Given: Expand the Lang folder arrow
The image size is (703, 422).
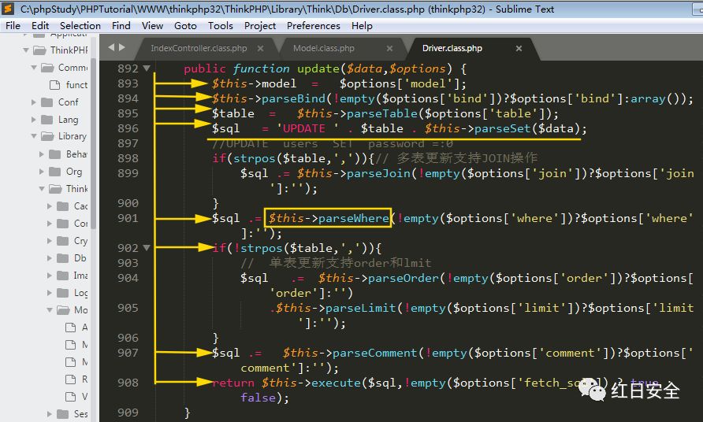Looking at the screenshot, I should tap(34, 120).
